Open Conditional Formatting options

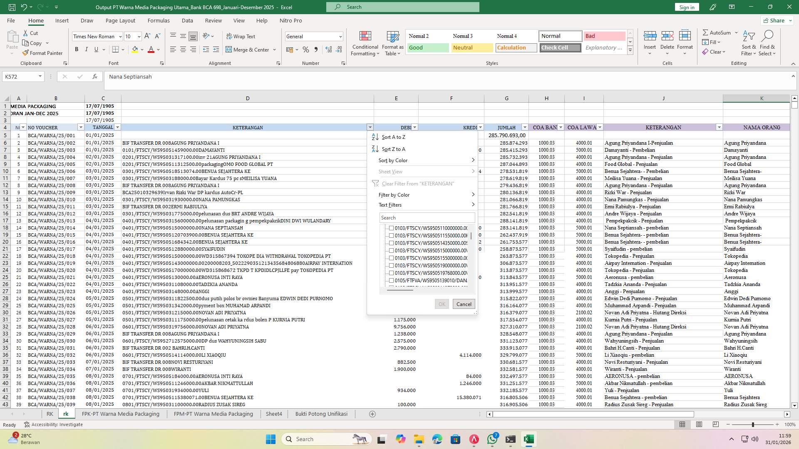click(365, 43)
